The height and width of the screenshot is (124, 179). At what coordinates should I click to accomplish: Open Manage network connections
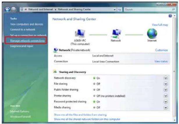27,41
